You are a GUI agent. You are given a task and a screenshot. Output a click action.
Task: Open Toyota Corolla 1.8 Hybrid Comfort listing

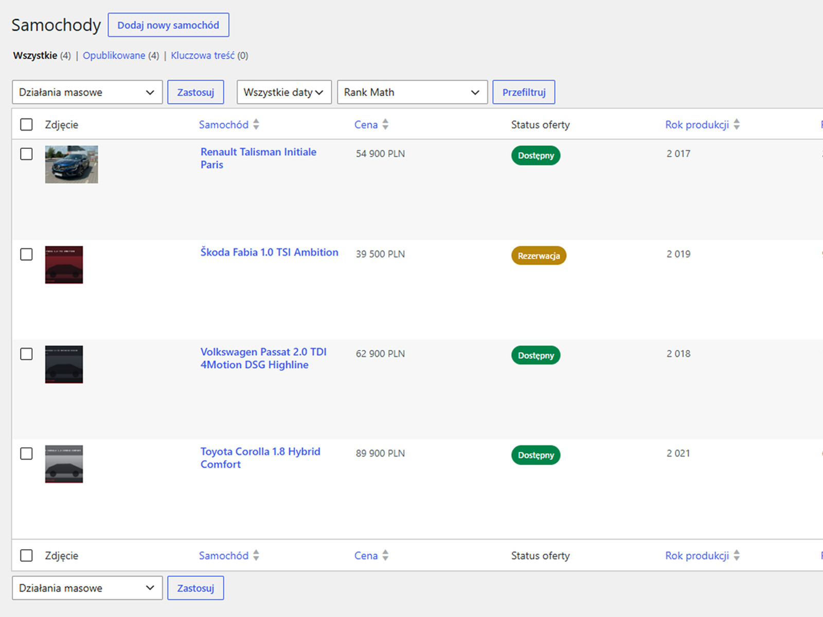tap(260, 458)
